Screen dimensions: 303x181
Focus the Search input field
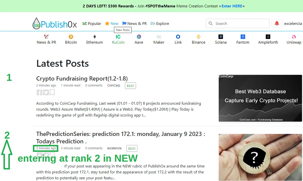click(x=238, y=23)
